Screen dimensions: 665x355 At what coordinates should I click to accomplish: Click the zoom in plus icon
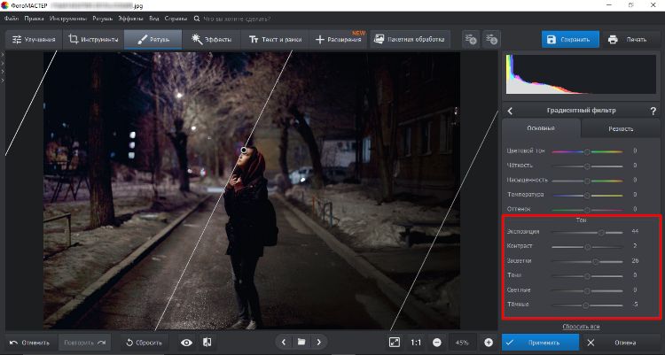click(x=489, y=342)
